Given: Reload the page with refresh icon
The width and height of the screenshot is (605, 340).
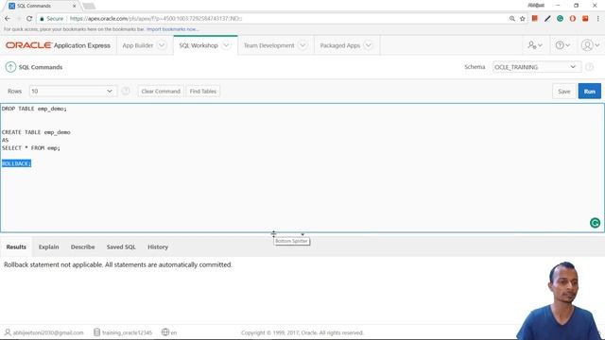Looking at the screenshot, I should point(29,19).
